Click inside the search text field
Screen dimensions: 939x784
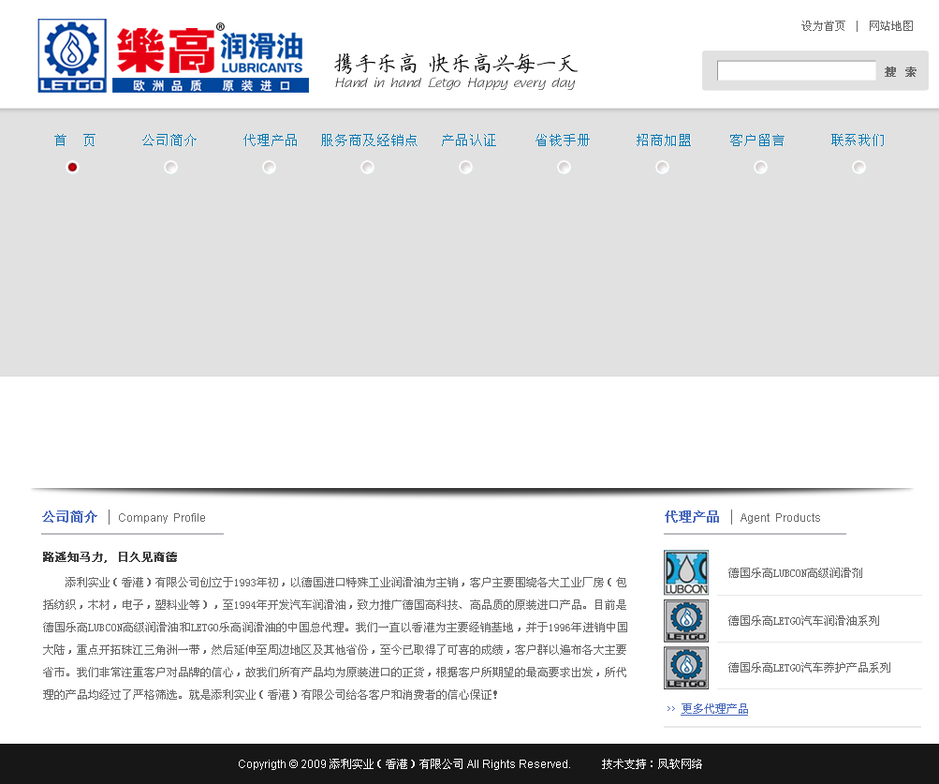coord(796,71)
